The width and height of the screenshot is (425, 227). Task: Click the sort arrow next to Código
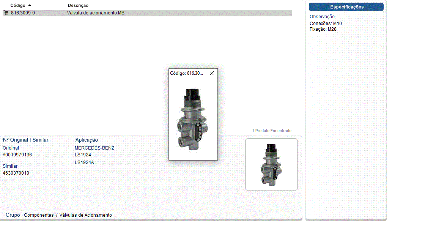30,5
